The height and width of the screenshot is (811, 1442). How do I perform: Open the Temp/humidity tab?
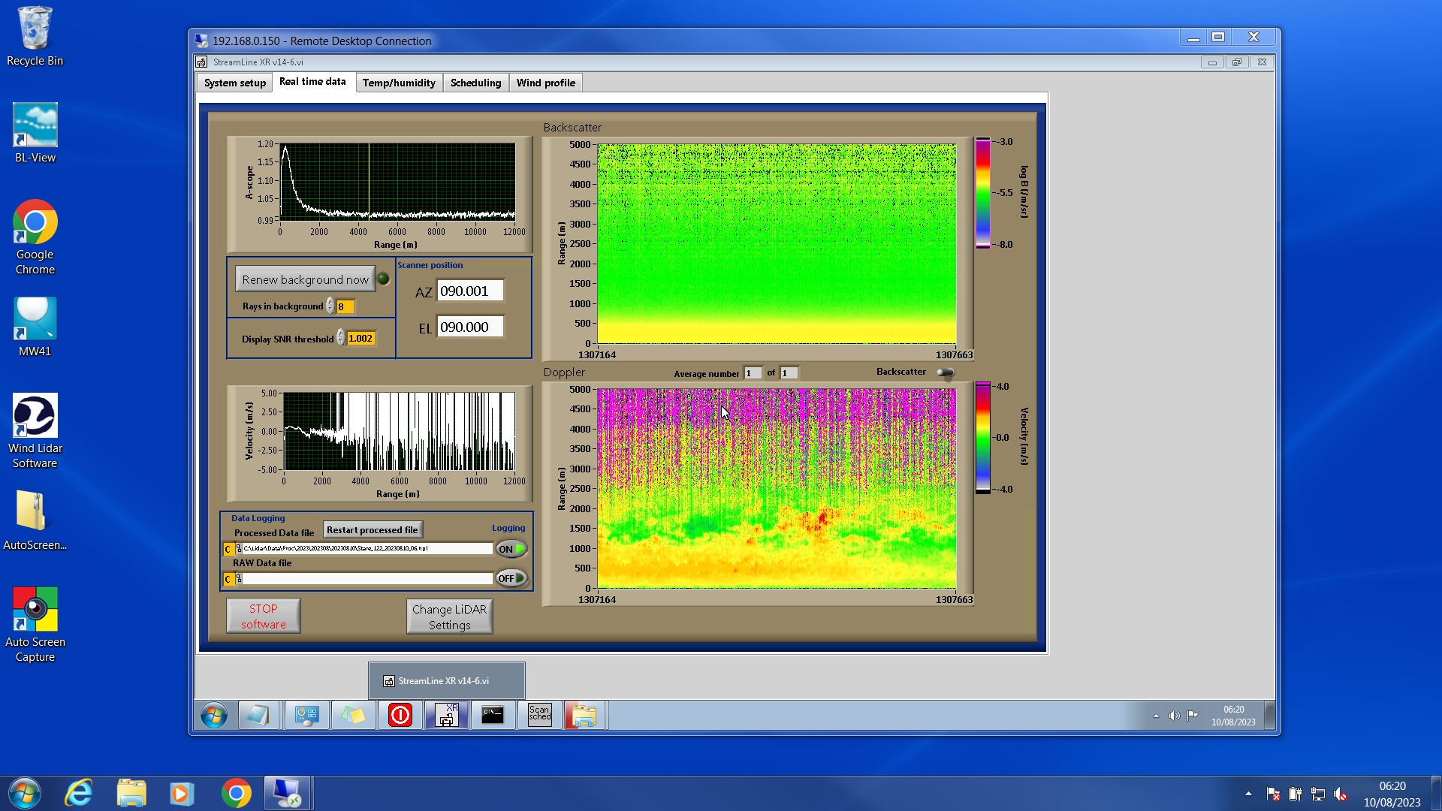pos(398,83)
